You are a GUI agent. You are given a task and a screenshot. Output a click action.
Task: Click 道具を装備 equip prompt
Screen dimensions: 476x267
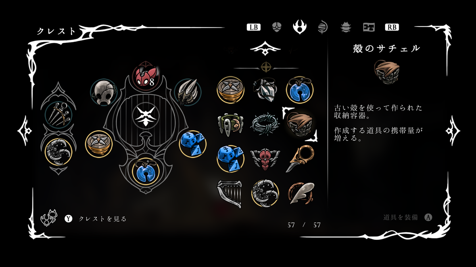(401, 217)
